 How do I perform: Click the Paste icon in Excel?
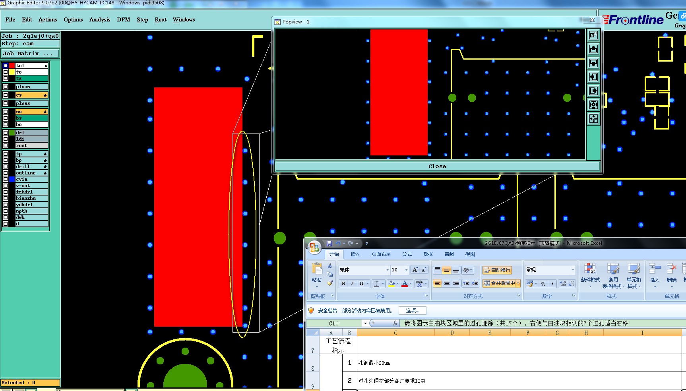(x=317, y=269)
